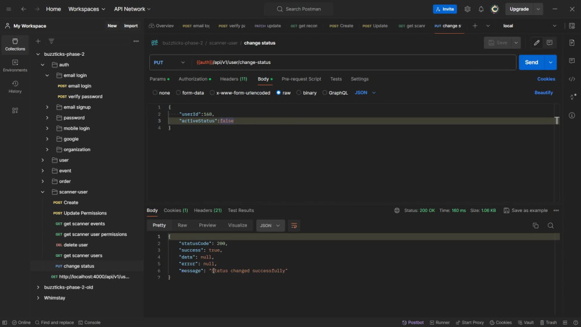Open response JSON format dropdown
Screen dimensions: 581x327
tap(270, 225)
